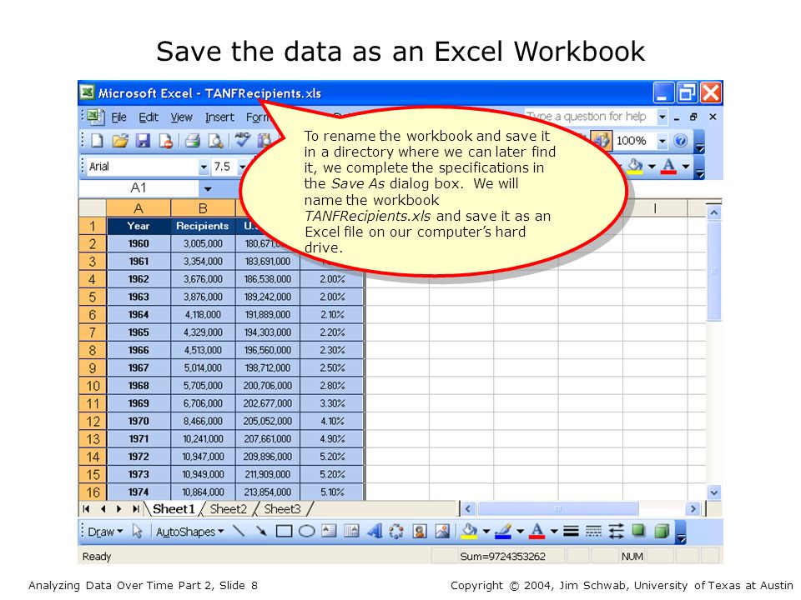Open the AutoShapes dropdown menu
The image size is (801, 600).
[x=189, y=532]
